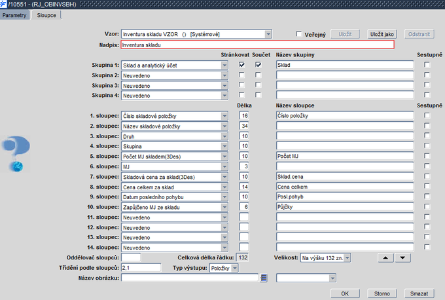The image size is (445, 300).
Task: Toggle Součet checkbox for Skupina 1
Action: [x=258, y=66]
